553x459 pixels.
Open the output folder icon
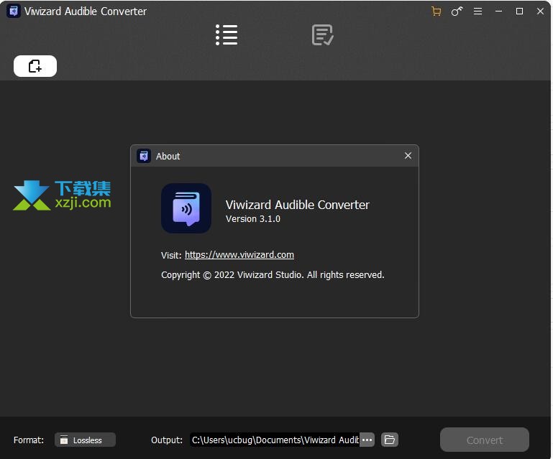390,440
